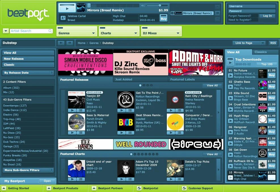Click the Log In button

click(267, 16)
